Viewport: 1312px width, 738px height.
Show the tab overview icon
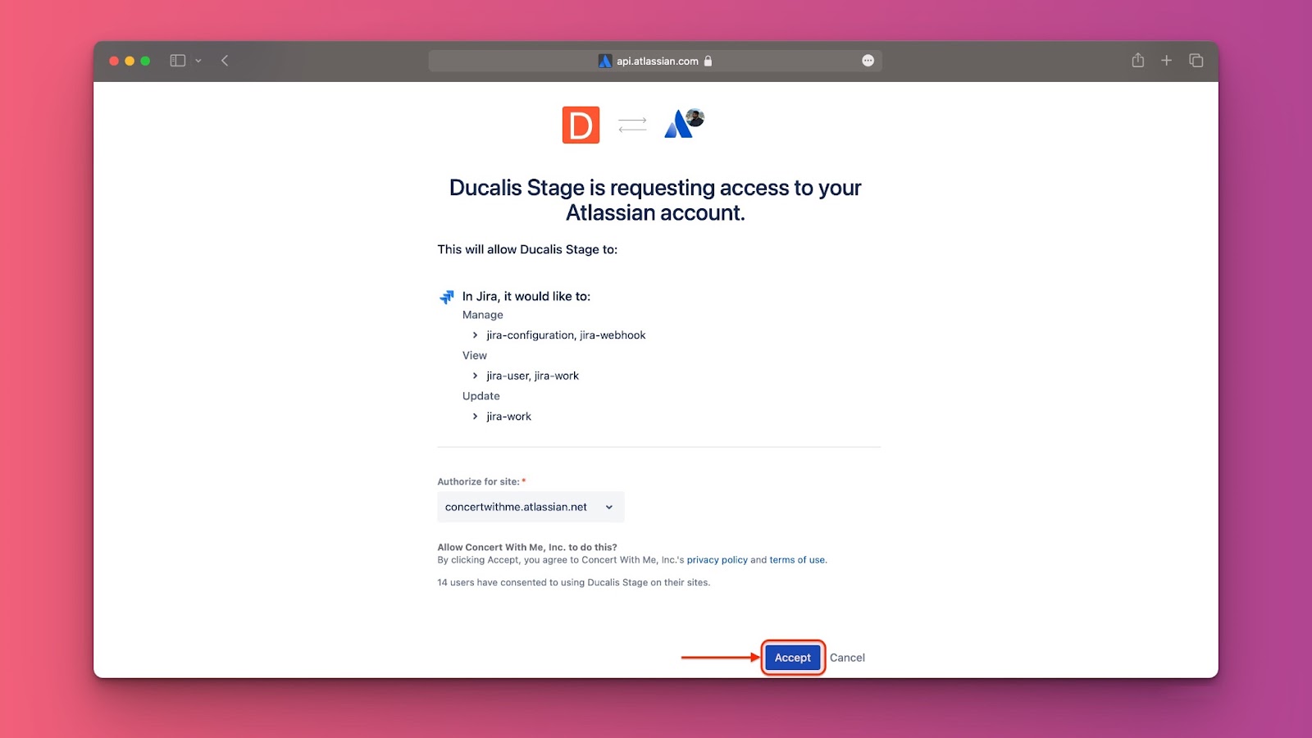[x=1196, y=61]
